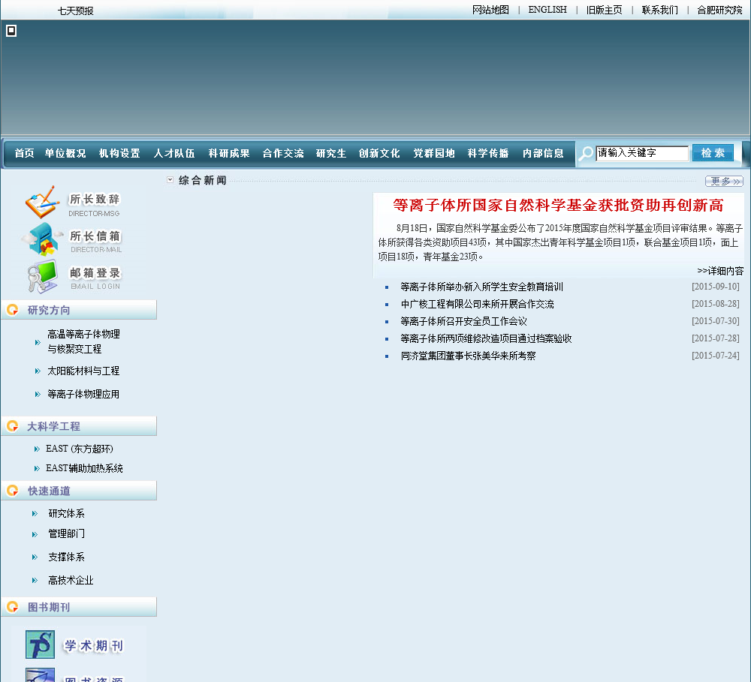Open 高温等离子体物理与核聚变工程 link
This screenshot has width=751, height=682.
[83, 341]
